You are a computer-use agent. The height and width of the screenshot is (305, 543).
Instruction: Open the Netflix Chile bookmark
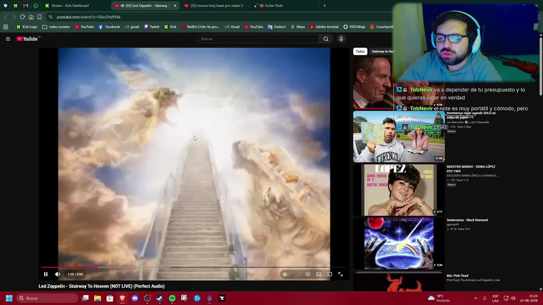[x=200, y=27]
